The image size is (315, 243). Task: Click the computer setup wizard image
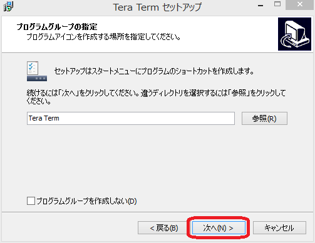tap(294, 34)
